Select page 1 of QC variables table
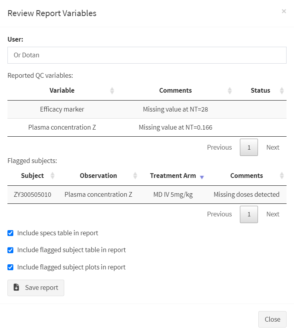This screenshot has width=294, height=335. tap(249, 147)
